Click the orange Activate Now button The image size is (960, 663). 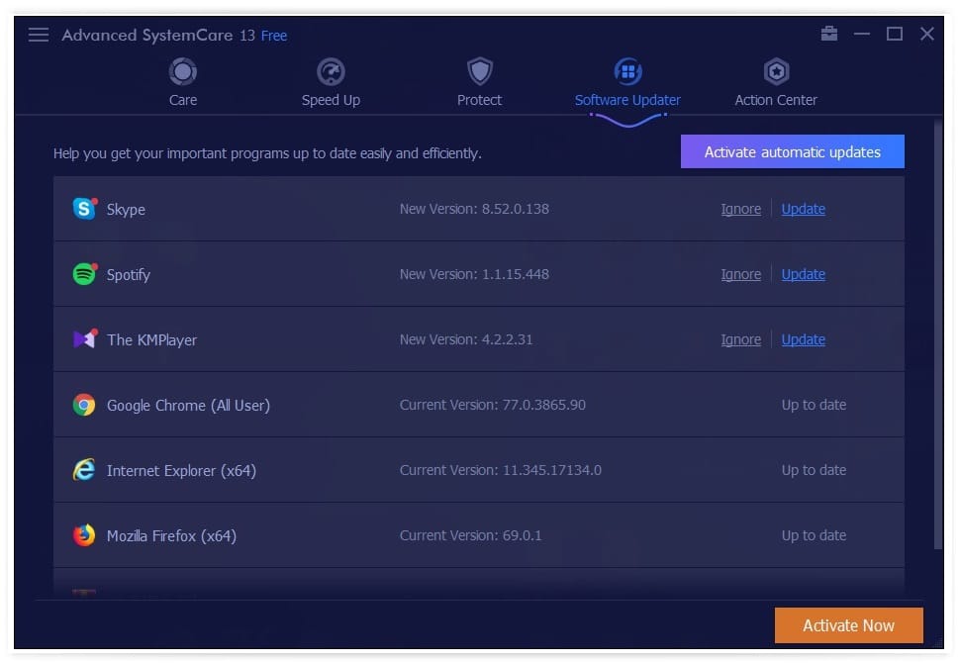click(848, 625)
